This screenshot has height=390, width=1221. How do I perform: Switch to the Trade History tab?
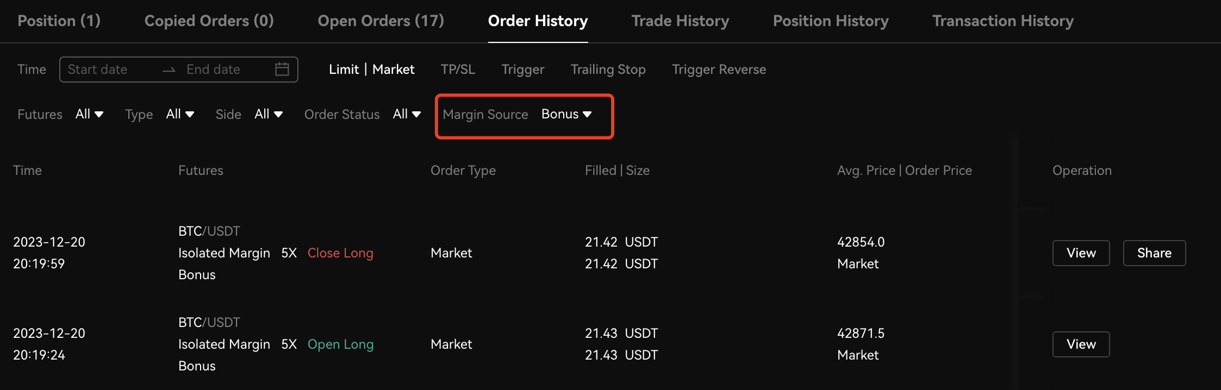coord(680,21)
